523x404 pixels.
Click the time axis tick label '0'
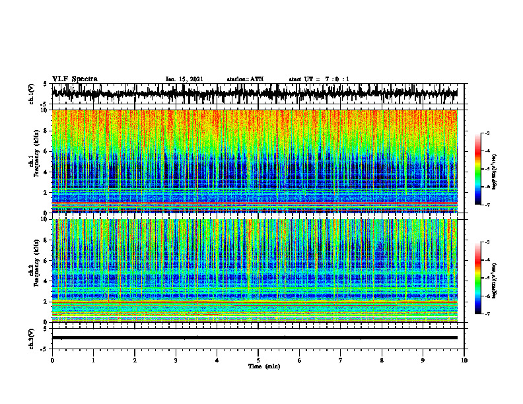click(52, 360)
